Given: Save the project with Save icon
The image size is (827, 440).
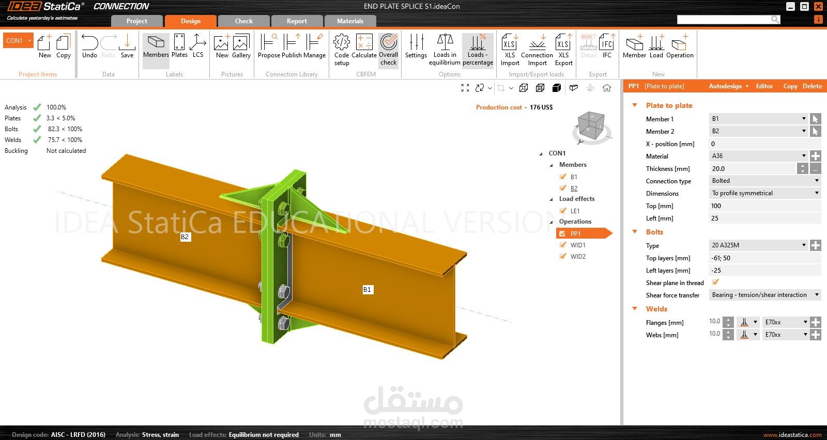Looking at the screenshot, I should coord(127,46).
